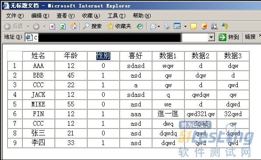Open the 文件(F) menu
261x160 pixels.
click(15, 16)
